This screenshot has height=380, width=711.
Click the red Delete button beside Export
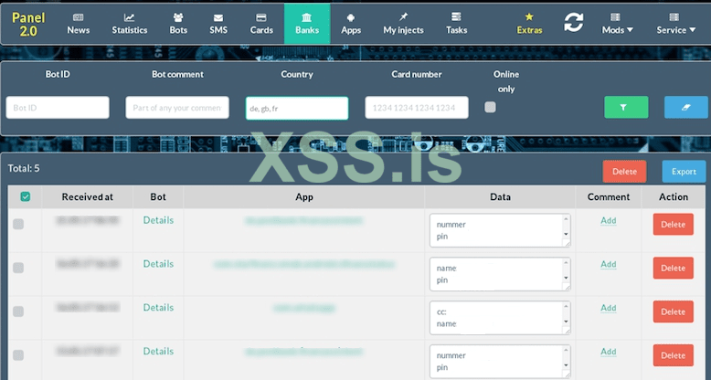pyautogui.click(x=624, y=172)
